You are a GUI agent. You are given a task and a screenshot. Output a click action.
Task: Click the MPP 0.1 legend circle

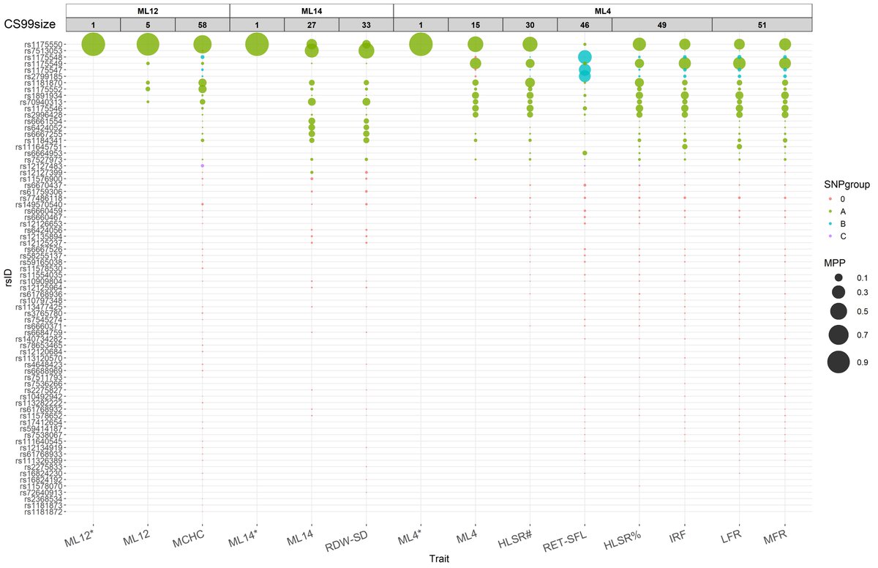coord(838,277)
